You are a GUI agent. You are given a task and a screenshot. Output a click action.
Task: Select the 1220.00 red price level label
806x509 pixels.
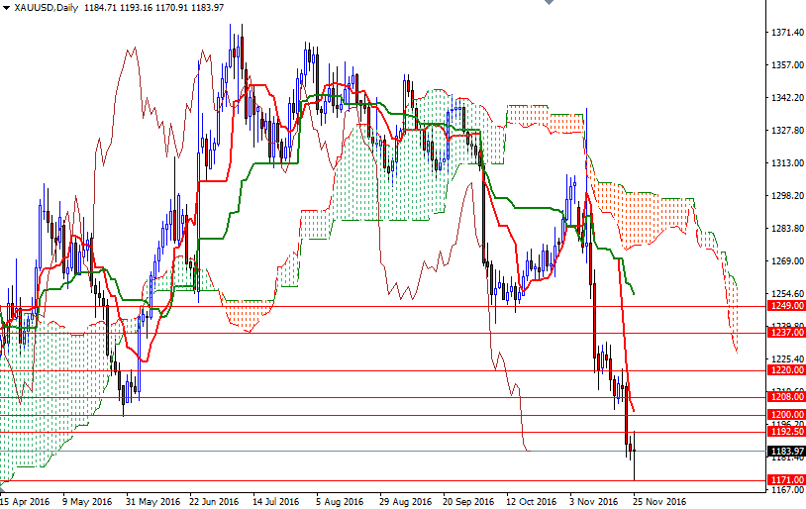click(786, 370)
